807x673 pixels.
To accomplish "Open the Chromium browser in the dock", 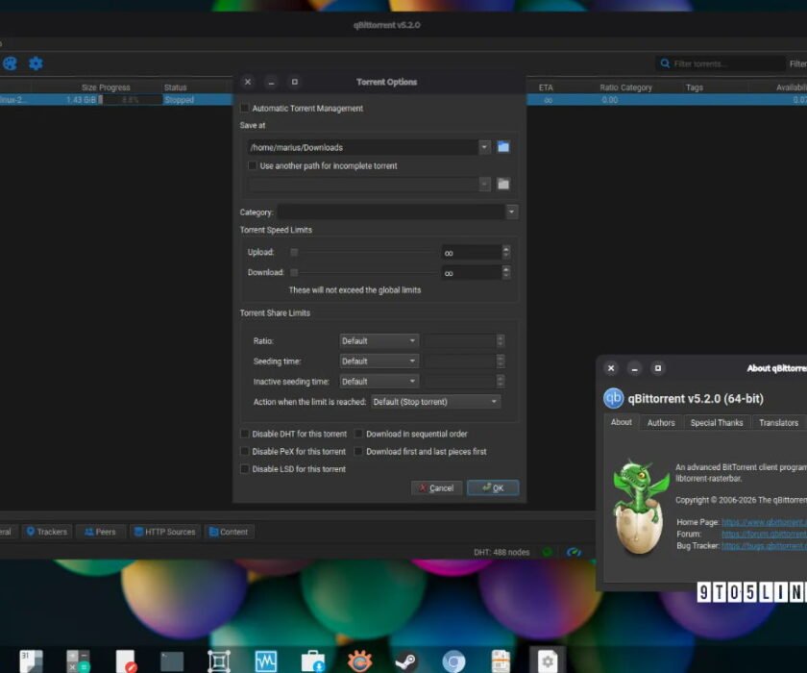I will pyautogui.click(x=453, y=661).
